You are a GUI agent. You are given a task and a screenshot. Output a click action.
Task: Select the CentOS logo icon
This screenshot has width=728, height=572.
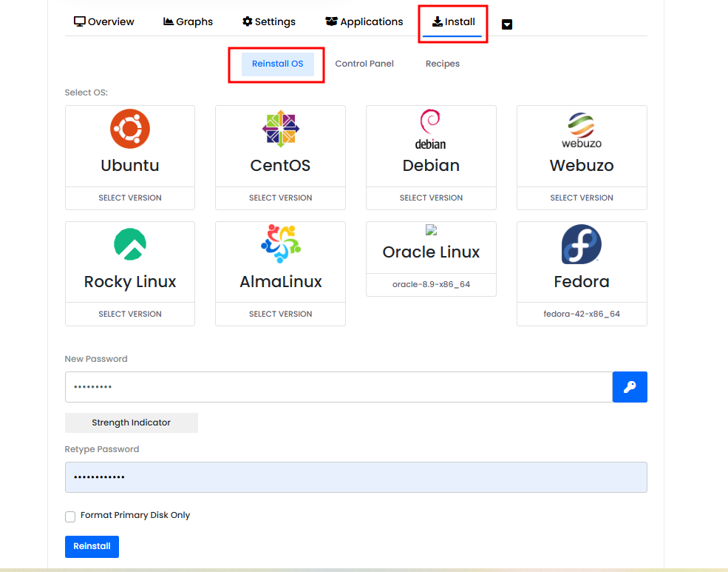click(280, 129)
